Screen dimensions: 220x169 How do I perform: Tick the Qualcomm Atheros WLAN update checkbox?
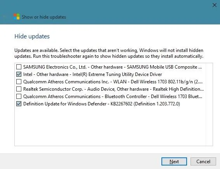coord(19,81)
